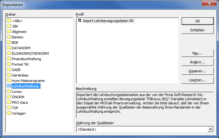Select the 'Allgemein' folder name
Image resolution: width=219 pixels, height=138 pixels.
point(19,32)
